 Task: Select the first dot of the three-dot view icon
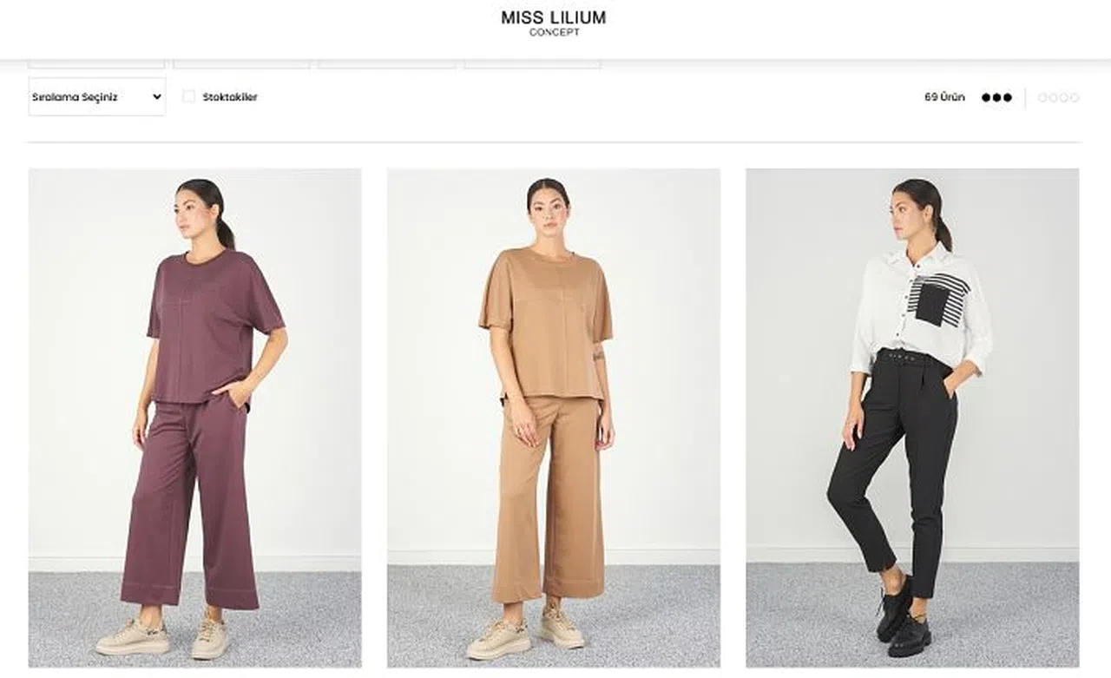pos(986,97)
